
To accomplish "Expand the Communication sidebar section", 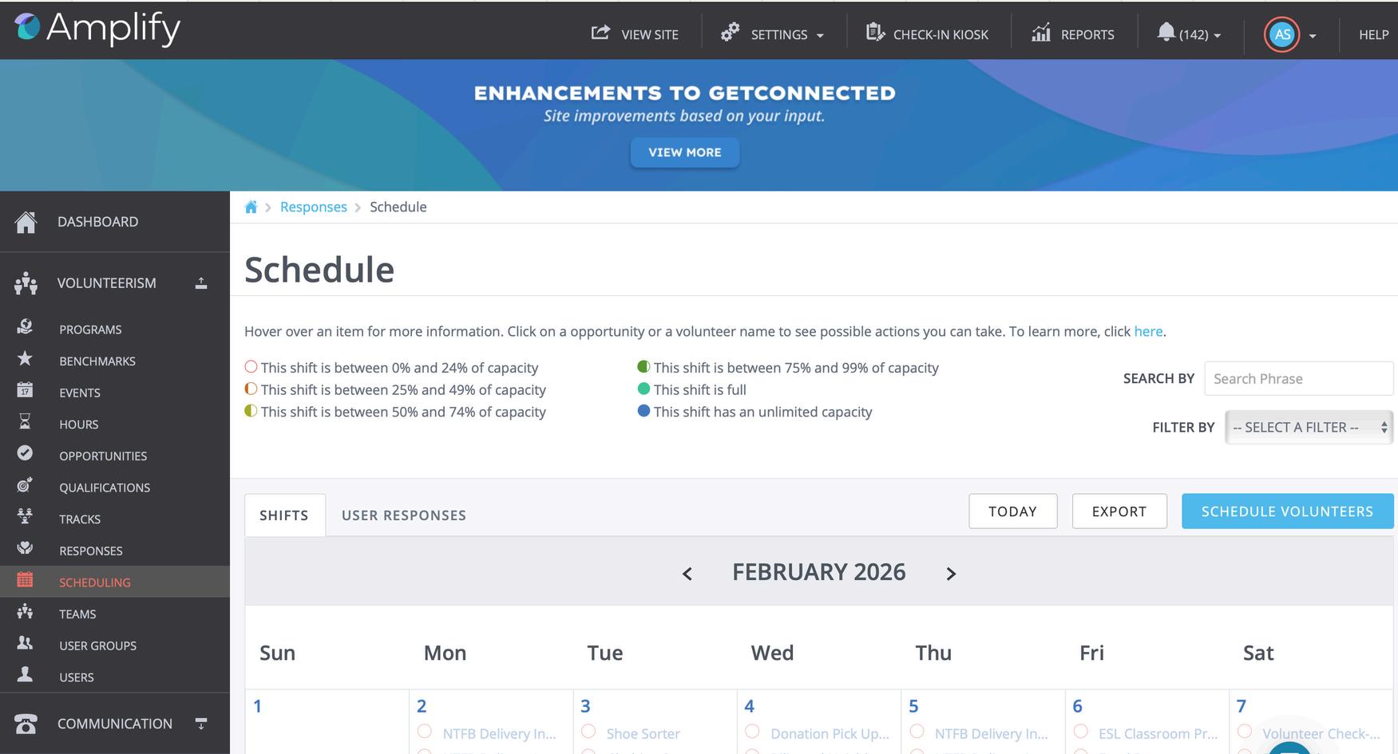I will pyautogui.click(x=201, y=724).
